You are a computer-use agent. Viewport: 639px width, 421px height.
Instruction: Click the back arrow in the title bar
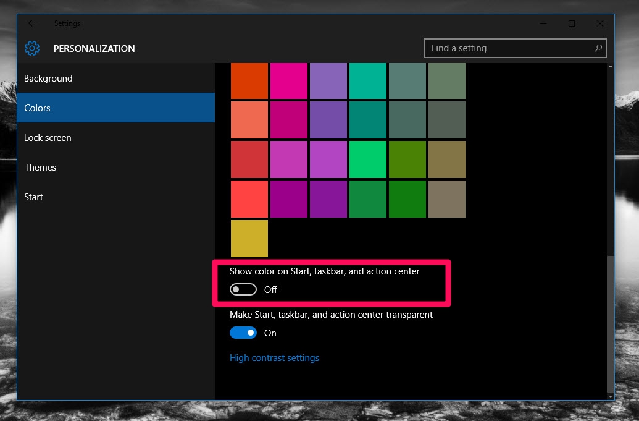coord(32,23)
